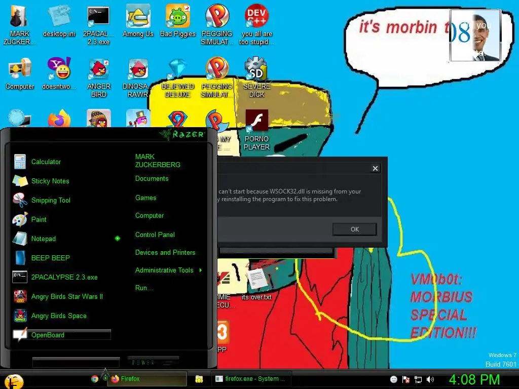Select the SD gear desktop icon
This screenshot has width=519, height=389.
click(x=256, y=77)
